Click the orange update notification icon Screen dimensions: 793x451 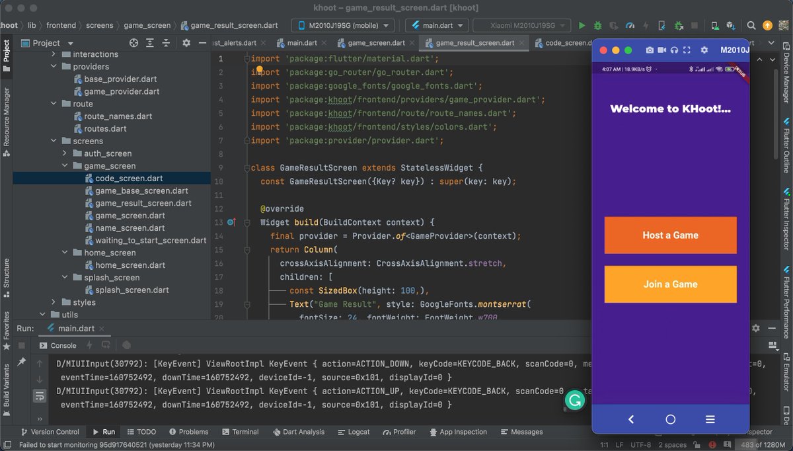[767, 26]
